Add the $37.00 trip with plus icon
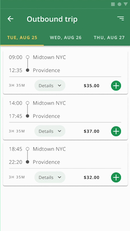 116,131
